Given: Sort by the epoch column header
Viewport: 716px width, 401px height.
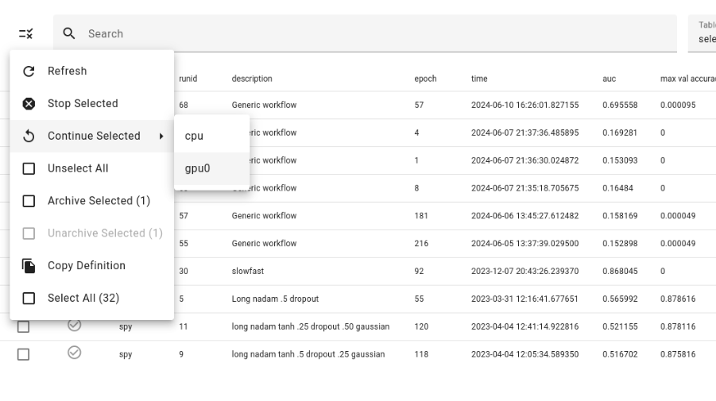Looking at the screenshot, I should point(425,79).
